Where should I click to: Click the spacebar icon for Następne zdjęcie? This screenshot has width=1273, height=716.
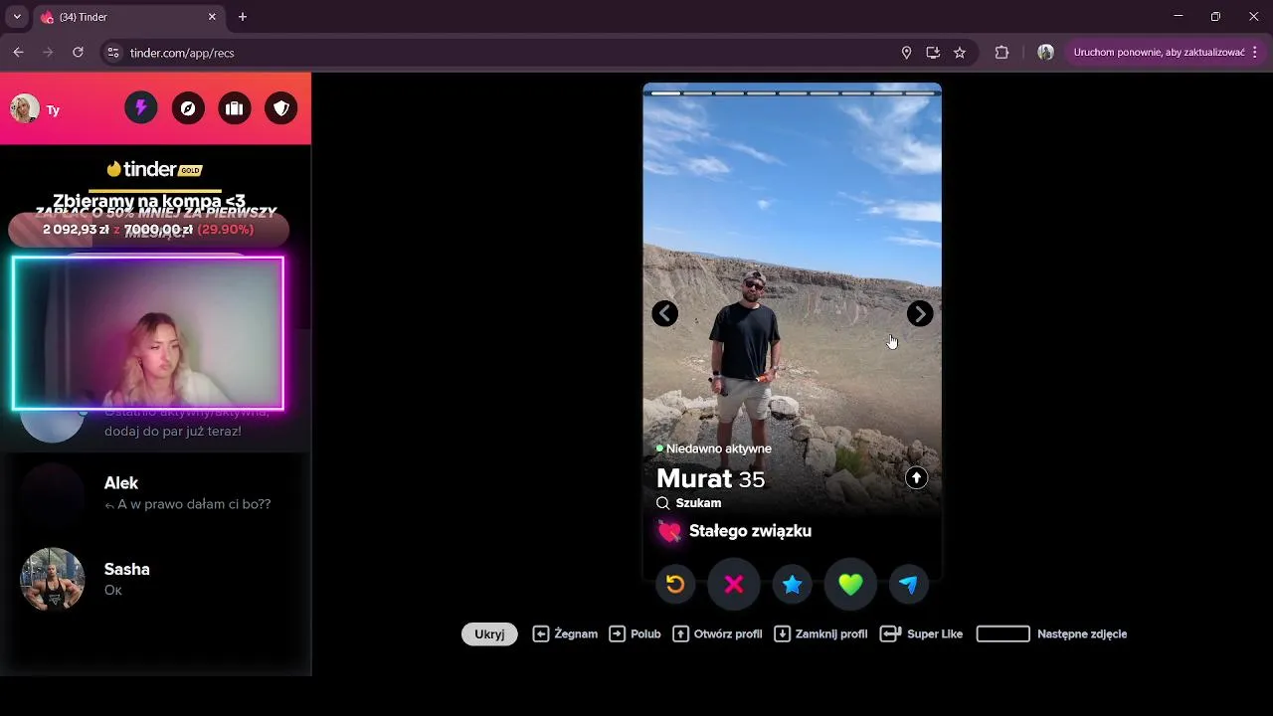click(1002, 633)
